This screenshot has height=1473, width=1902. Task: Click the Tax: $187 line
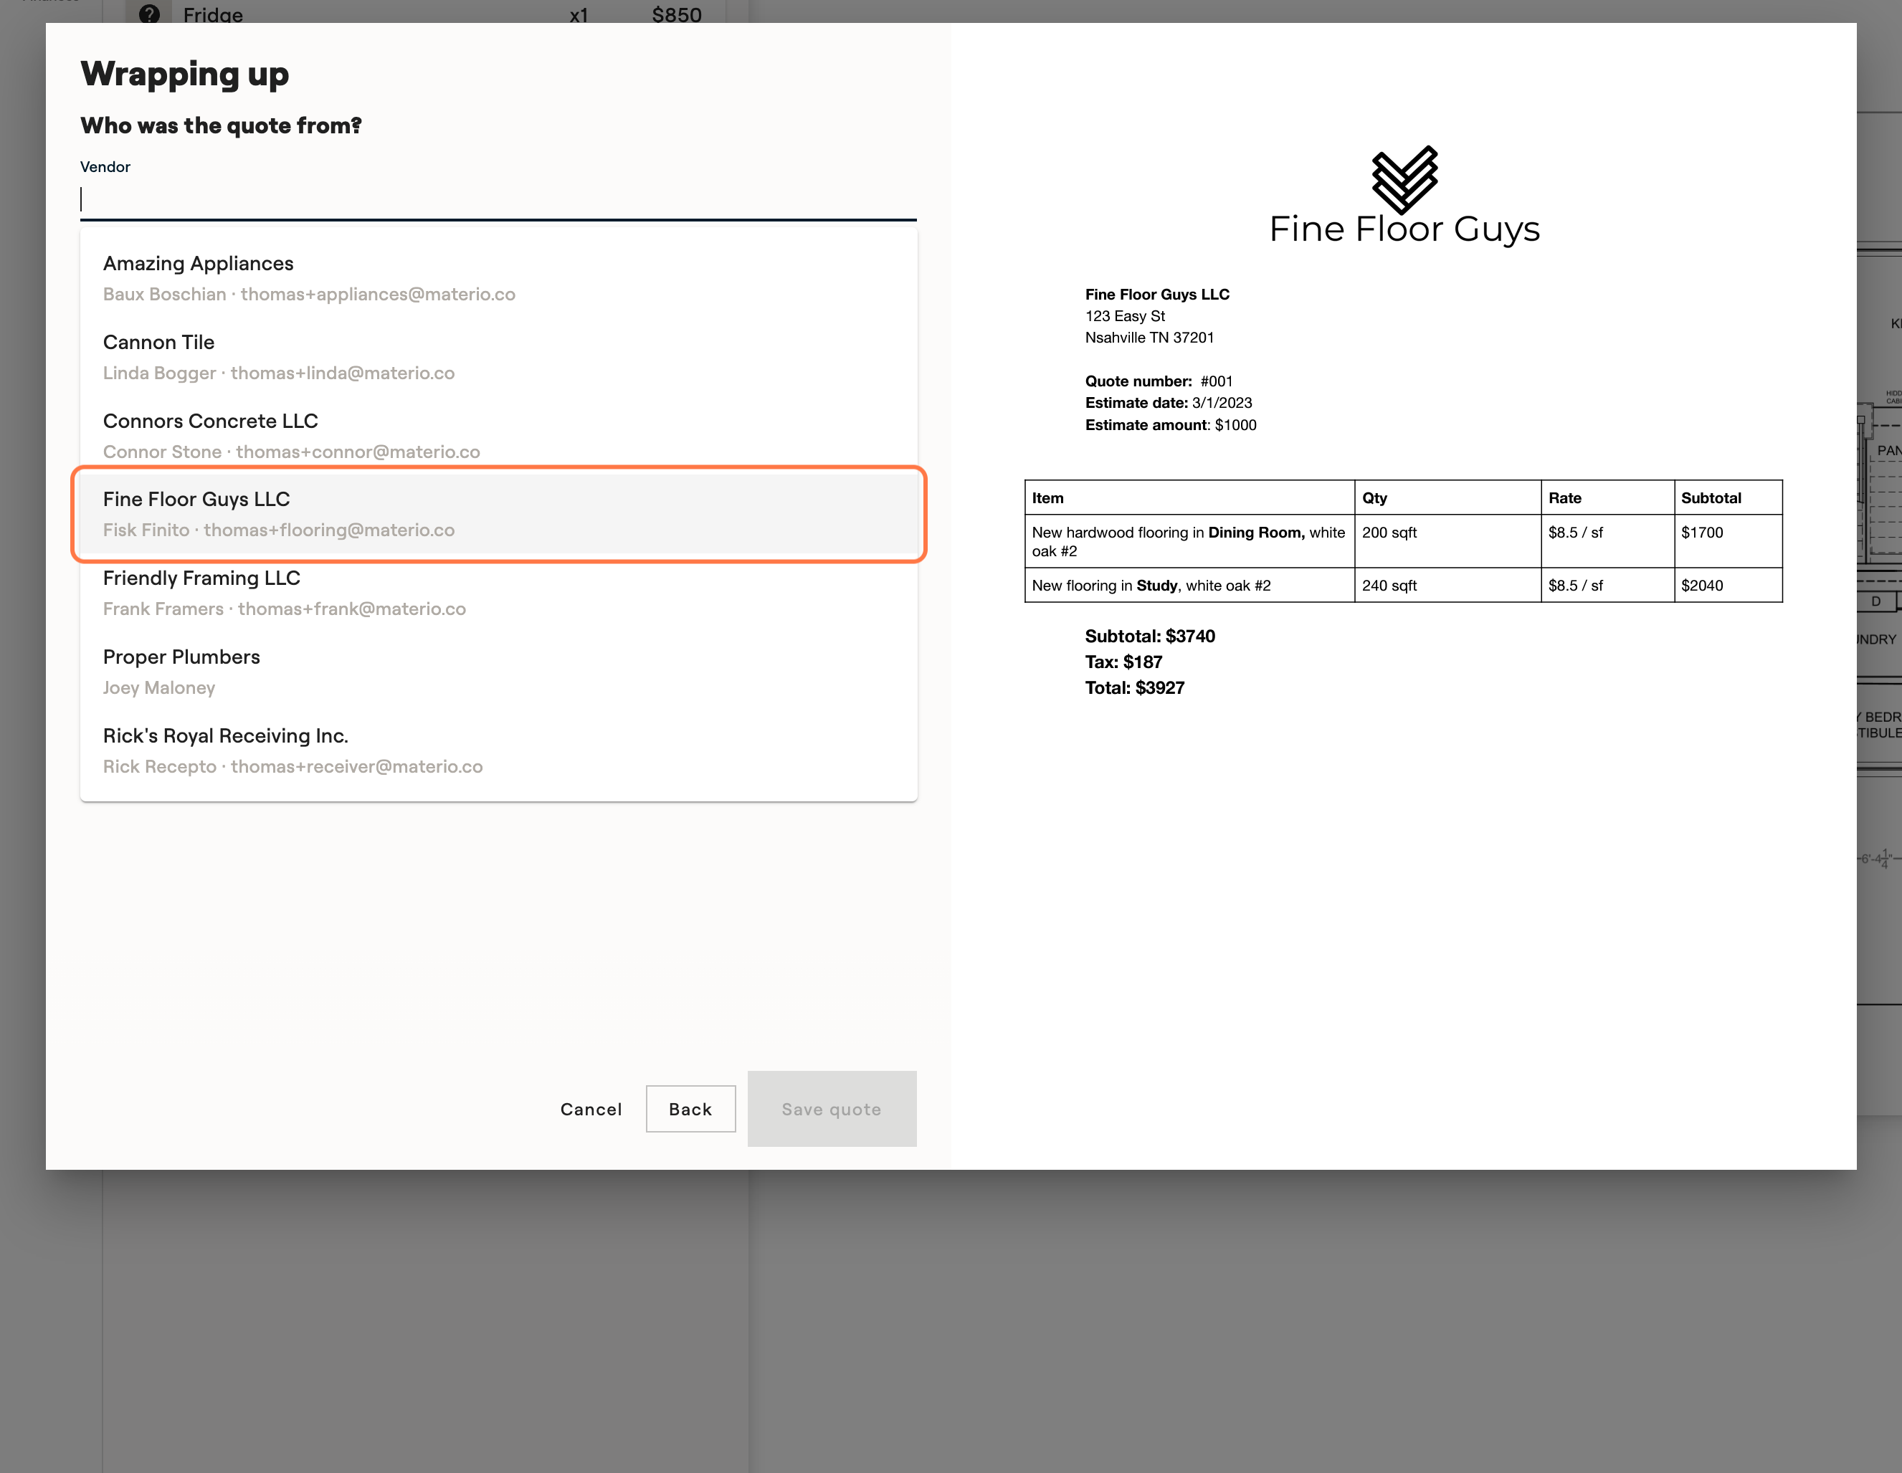1123,662
